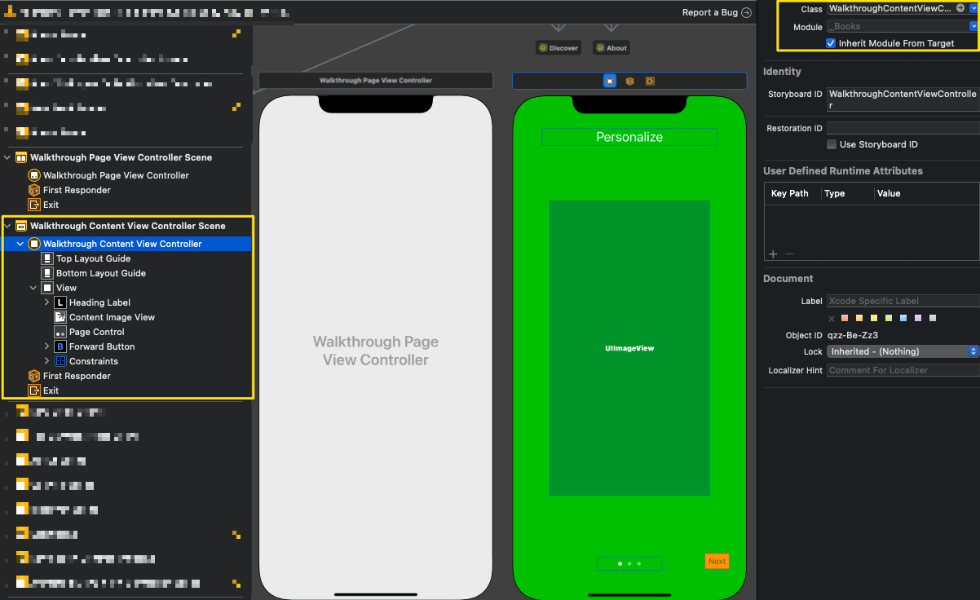Collapse the View item in the outline
The width and height of the screenshot is (980, 600).
coord(33,288)
